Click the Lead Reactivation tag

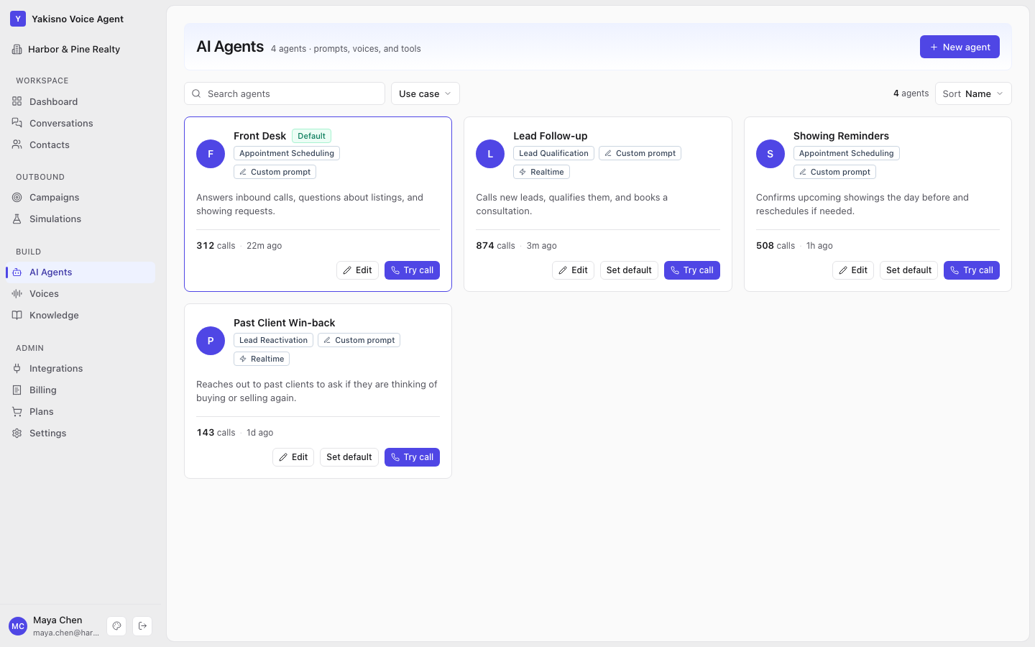(273, 340)
